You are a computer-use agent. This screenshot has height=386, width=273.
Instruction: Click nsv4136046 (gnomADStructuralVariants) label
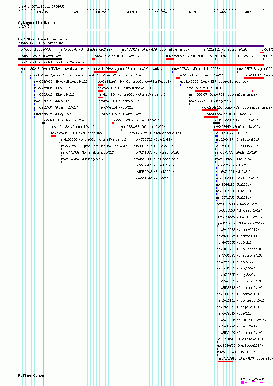(55, 69)
